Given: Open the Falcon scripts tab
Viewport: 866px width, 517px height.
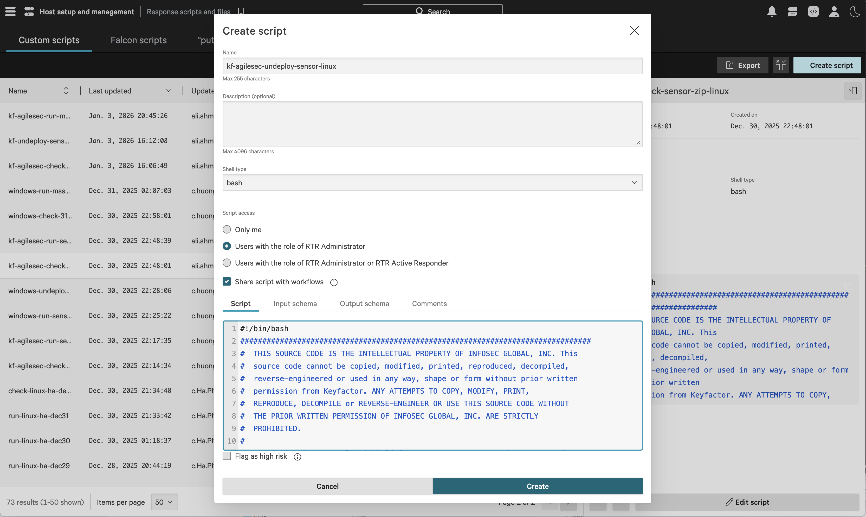Looking at the screenshot, I should coord(138,40).
